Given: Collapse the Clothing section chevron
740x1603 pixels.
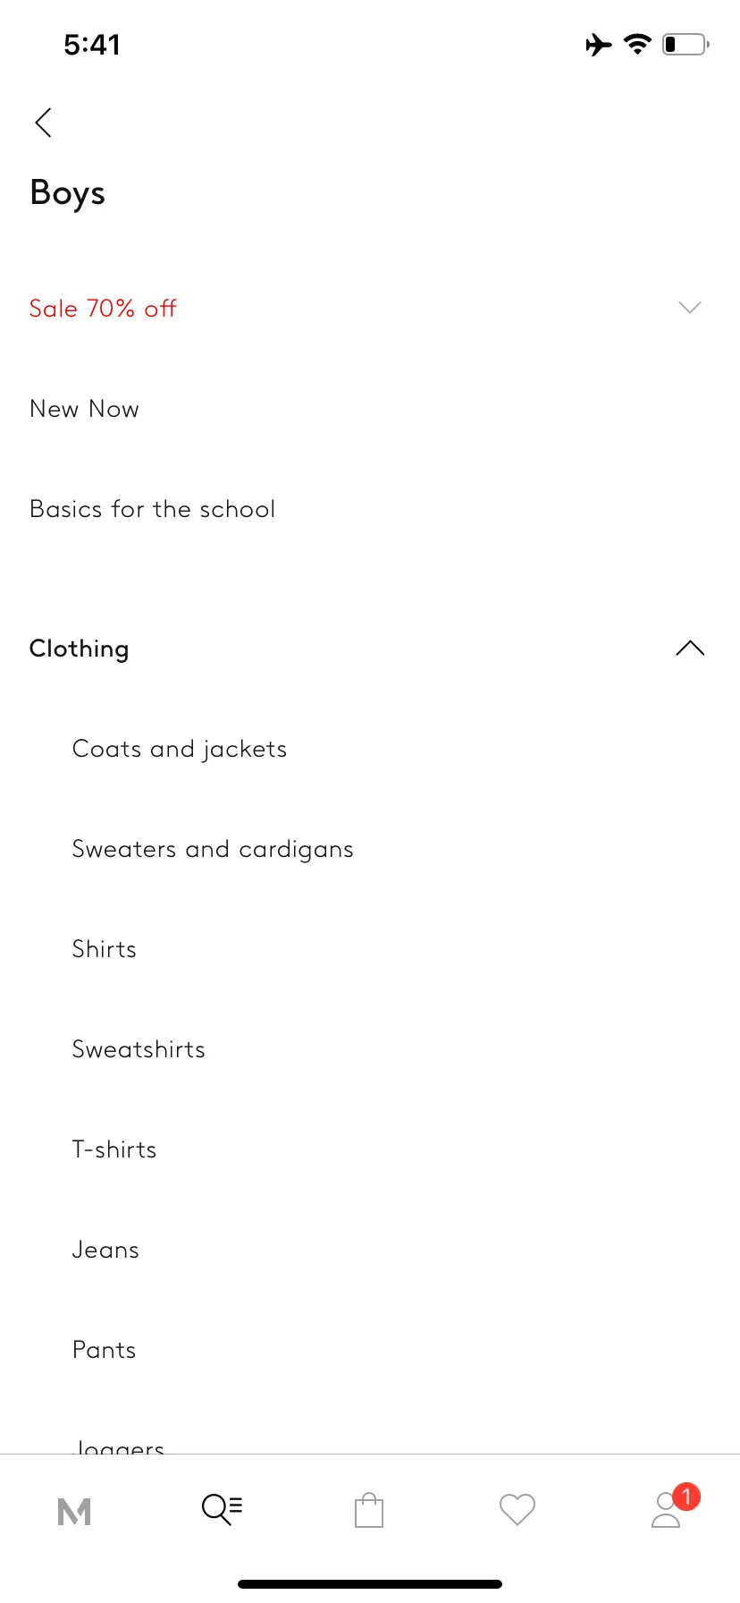Looking at the screenshot, I should pyautogui.click(x=690, y=649).
